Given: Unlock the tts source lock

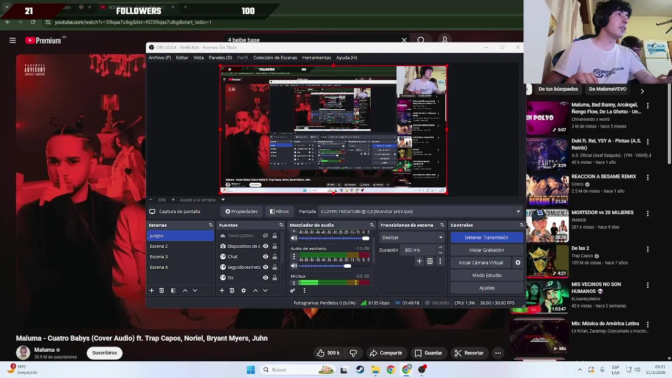Looking at the screenshot, I should click(x=275, y=278).
